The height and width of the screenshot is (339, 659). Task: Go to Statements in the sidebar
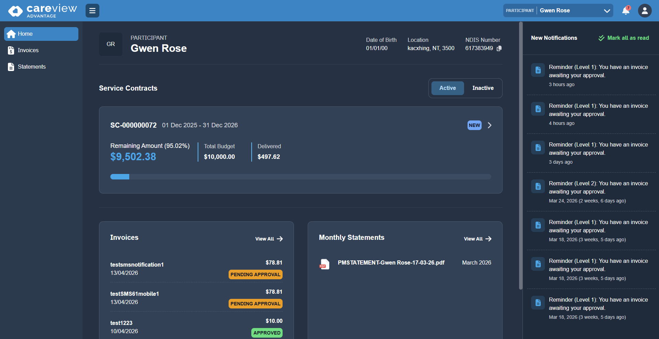point(32,67)
